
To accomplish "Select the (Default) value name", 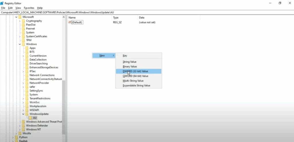I will click(77, 22).
